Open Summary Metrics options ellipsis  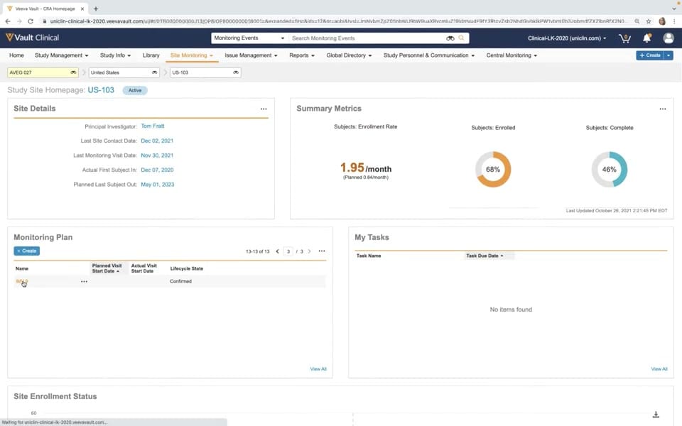tap(662, 109)
